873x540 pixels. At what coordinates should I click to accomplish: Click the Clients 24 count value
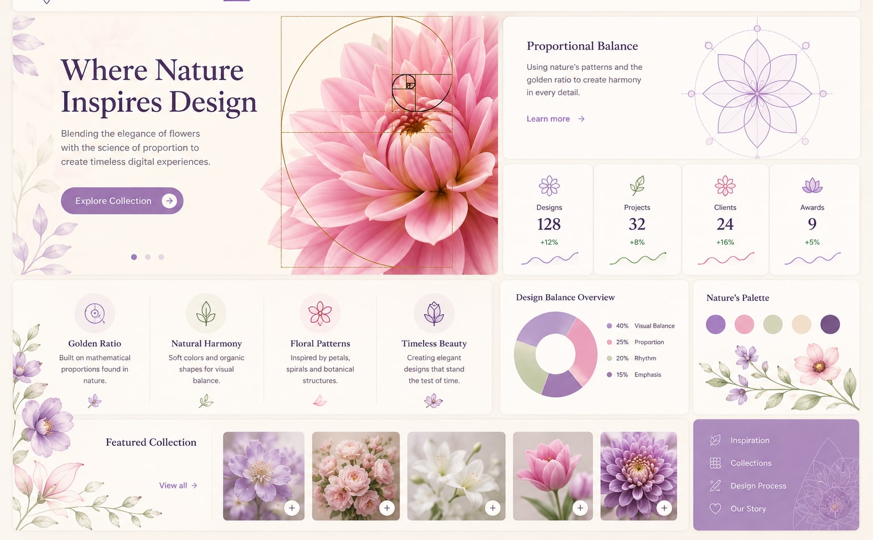725,224
